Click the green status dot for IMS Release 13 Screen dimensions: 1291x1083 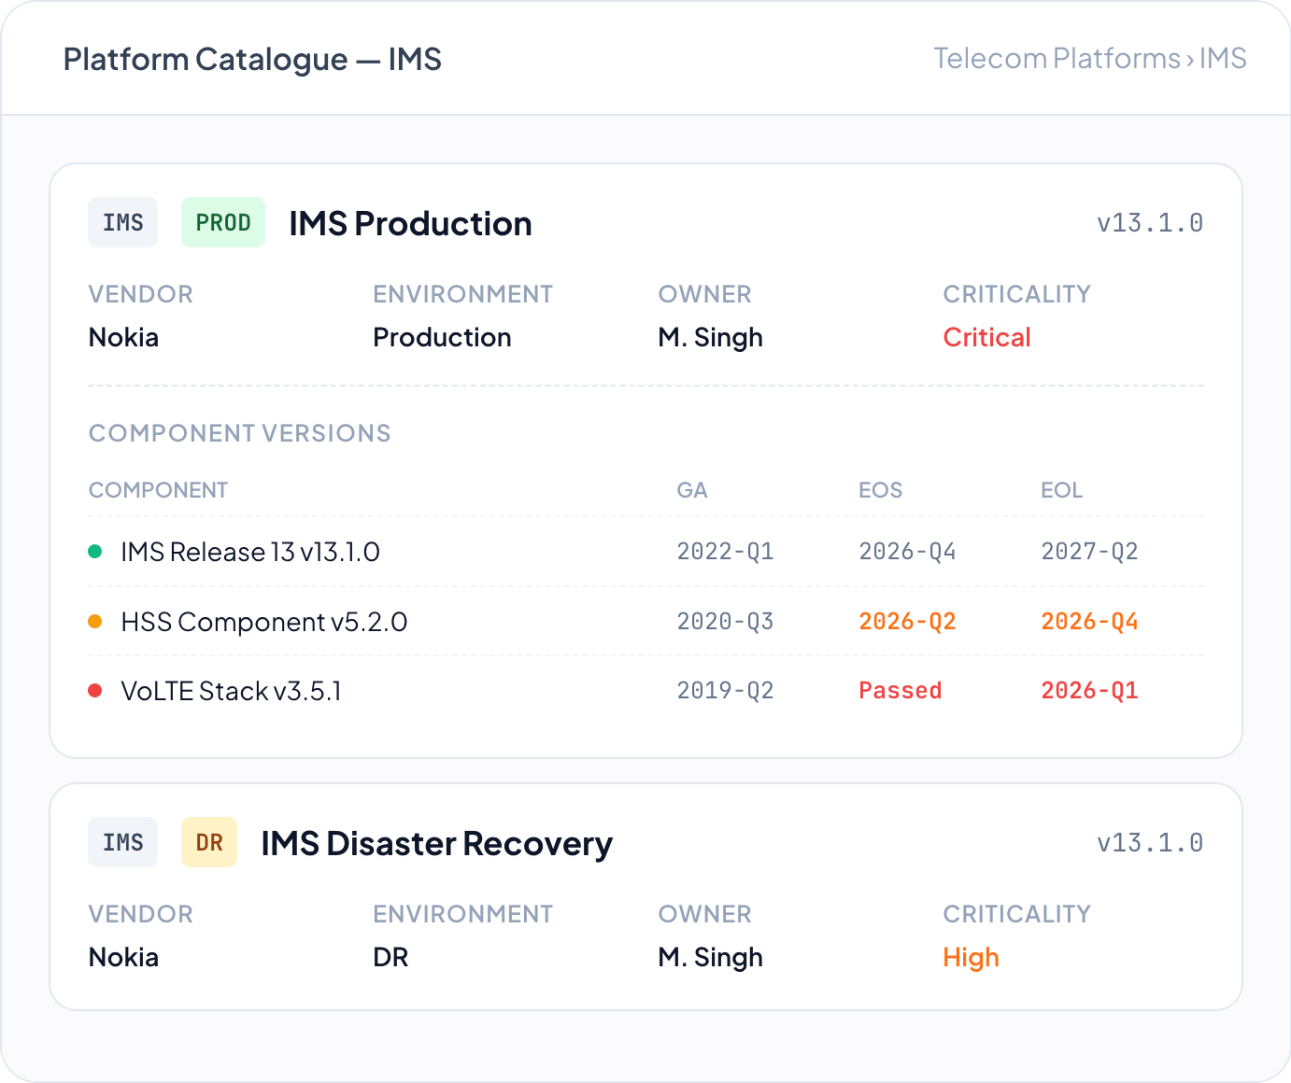click(94, 552)
